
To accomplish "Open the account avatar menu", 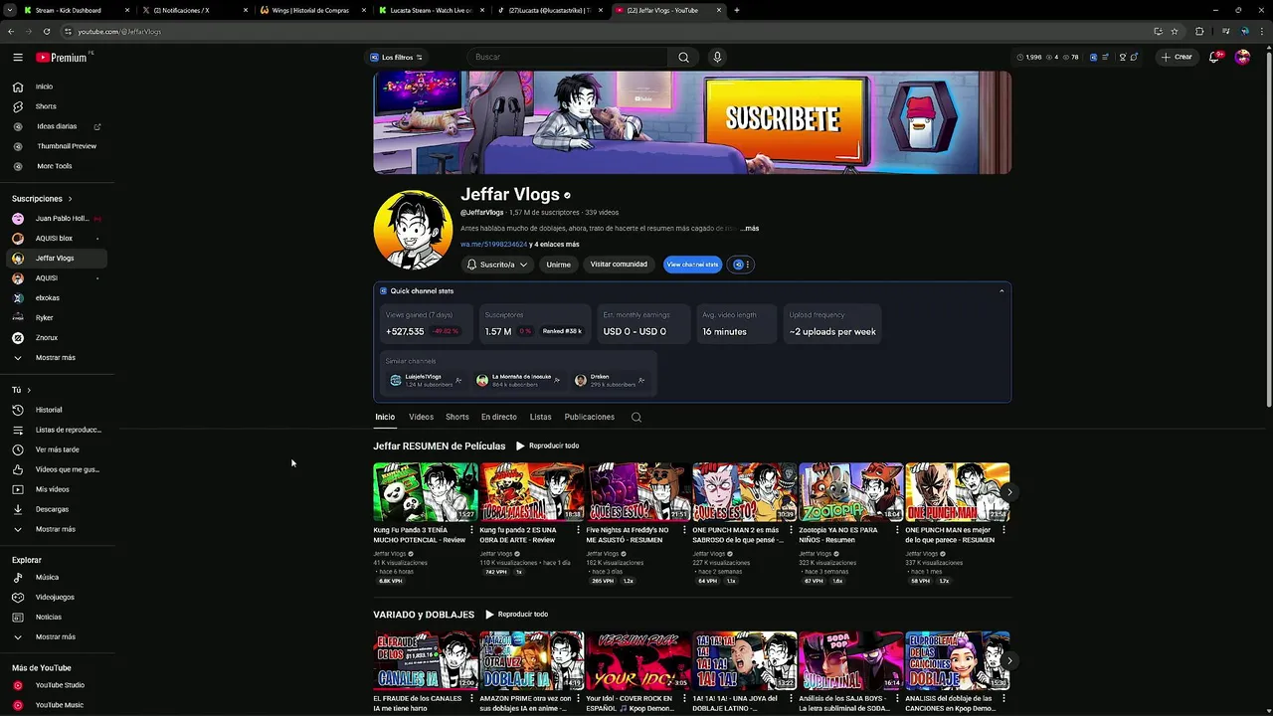I will click(x=1242, y=57).
